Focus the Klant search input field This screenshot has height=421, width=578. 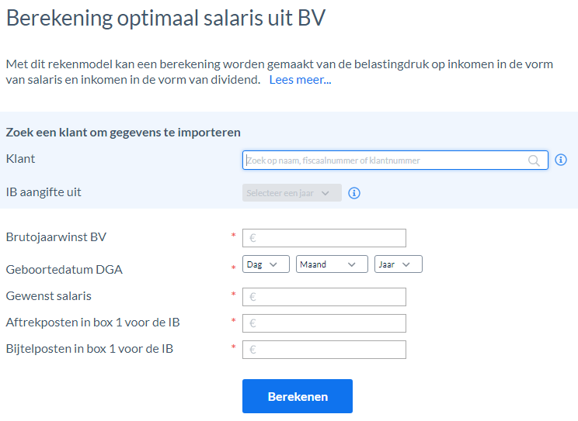coord(395,160)
